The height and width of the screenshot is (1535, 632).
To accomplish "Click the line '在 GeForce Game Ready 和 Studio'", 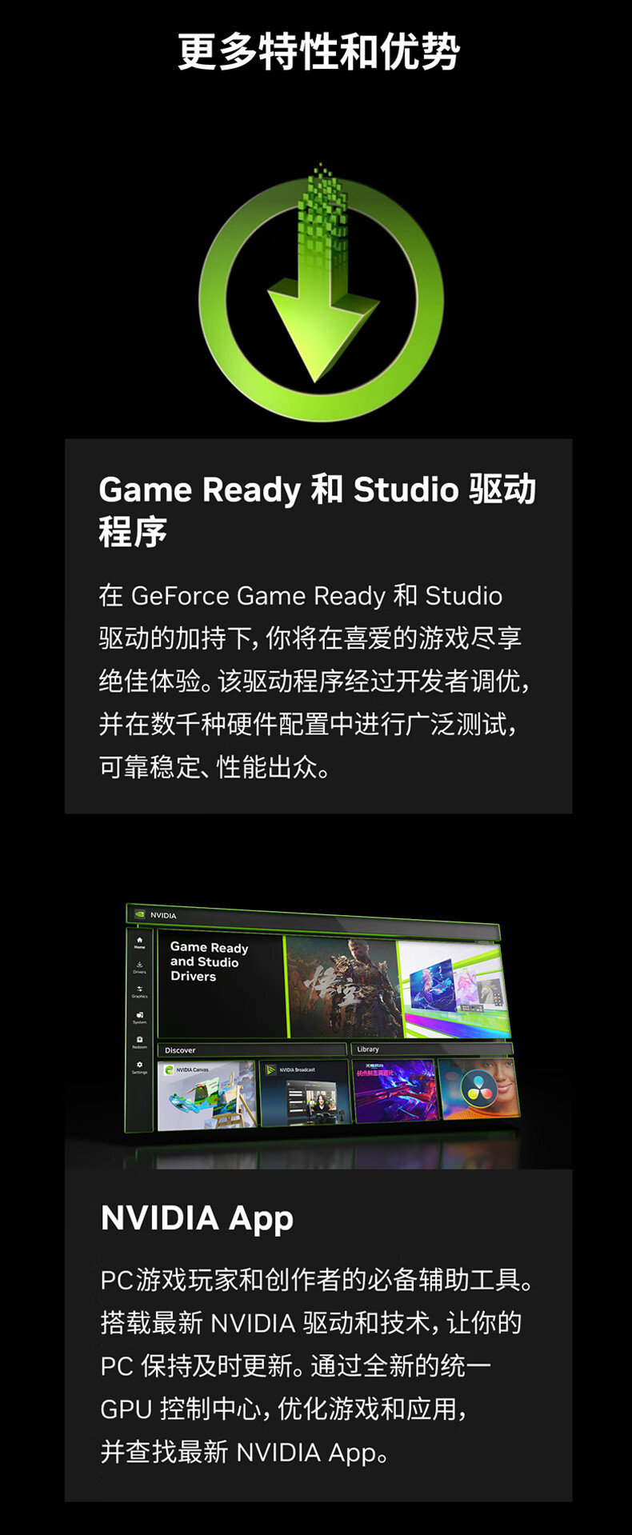I will (301, 596).
